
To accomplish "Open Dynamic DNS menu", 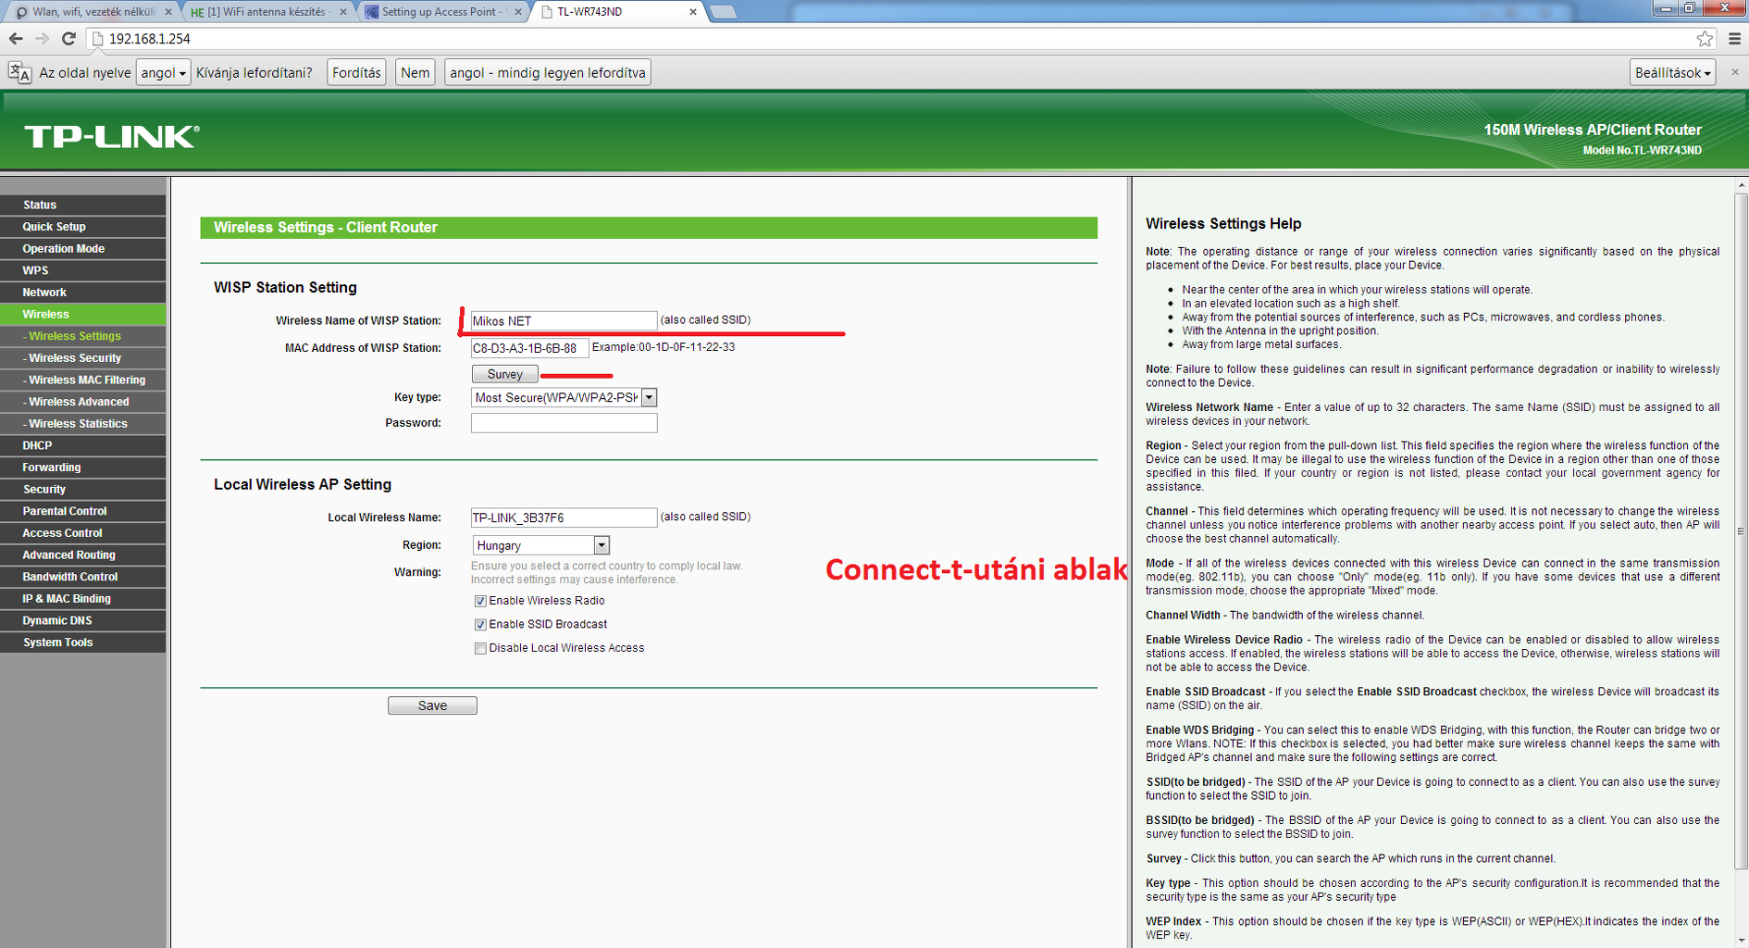I will (x=83, y=620).
